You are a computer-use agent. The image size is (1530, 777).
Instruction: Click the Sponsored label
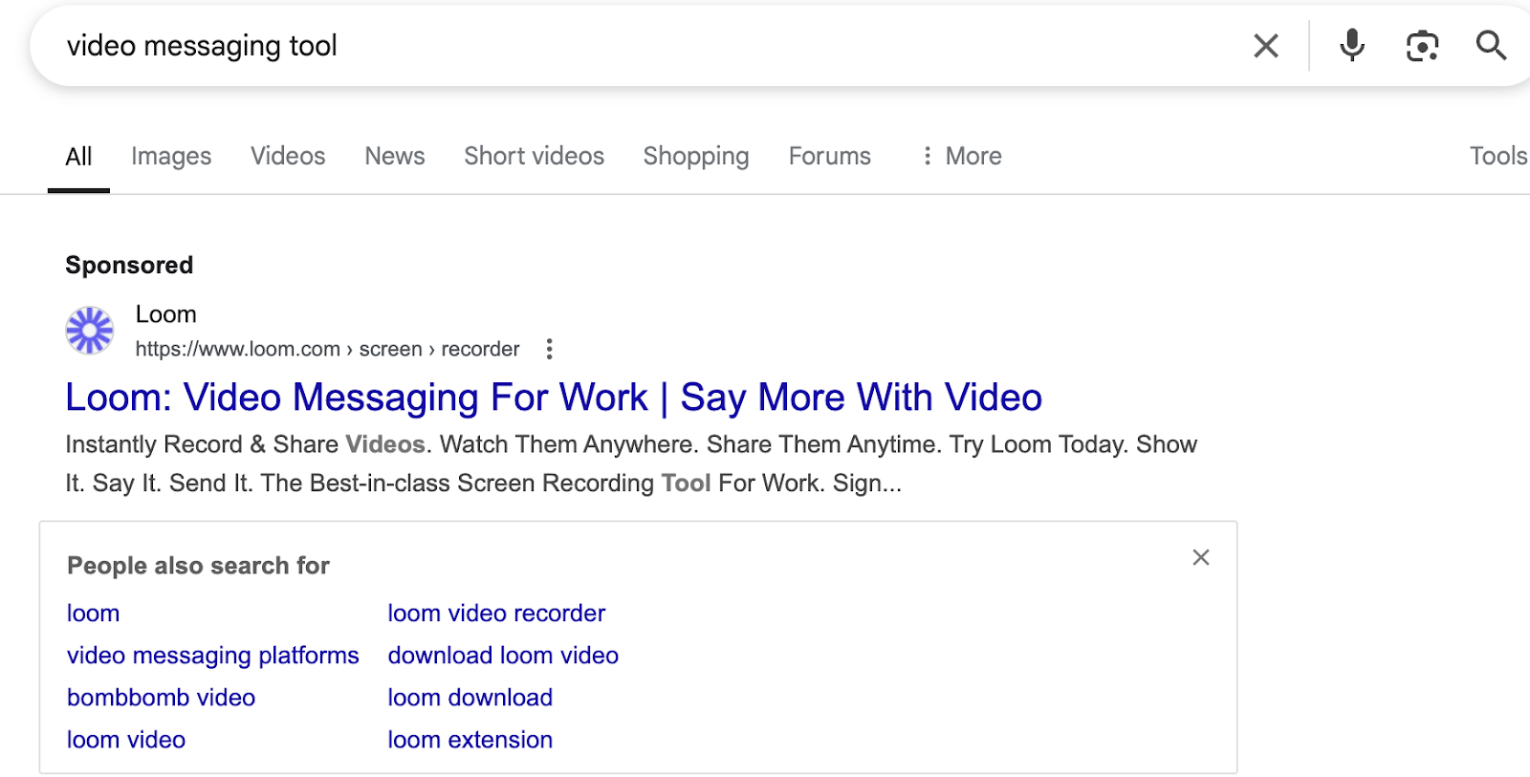pos(129,265)
